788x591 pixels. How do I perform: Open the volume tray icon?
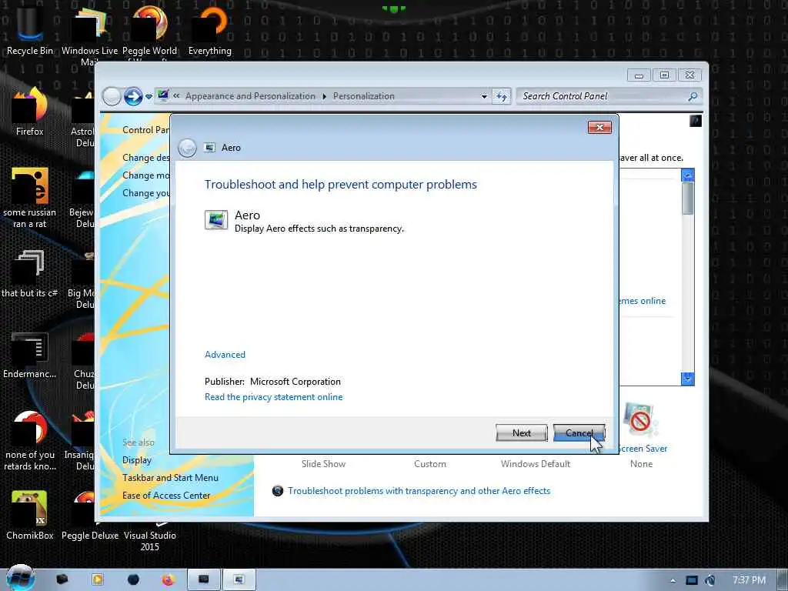[710, 580]
